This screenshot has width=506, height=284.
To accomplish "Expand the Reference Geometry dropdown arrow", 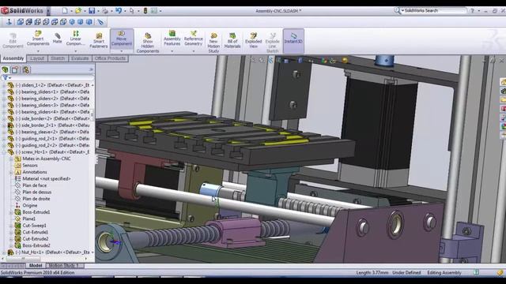I will click(x=193, y=51).
